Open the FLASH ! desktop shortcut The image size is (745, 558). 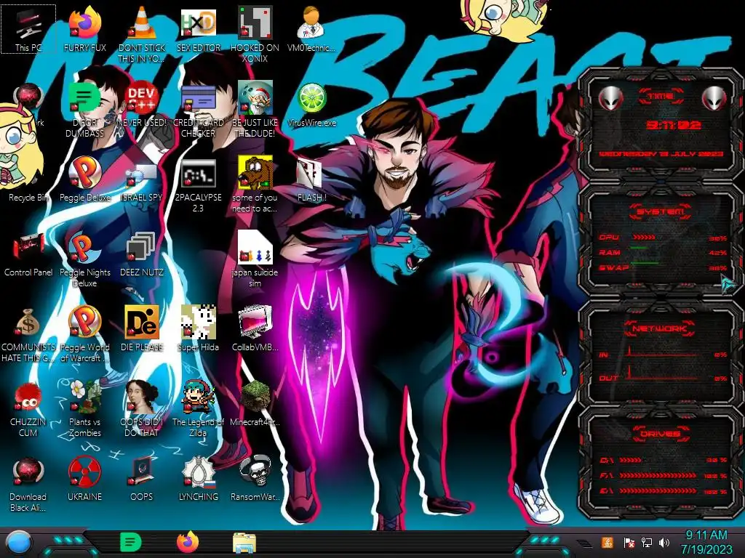[x=311, y=179]
